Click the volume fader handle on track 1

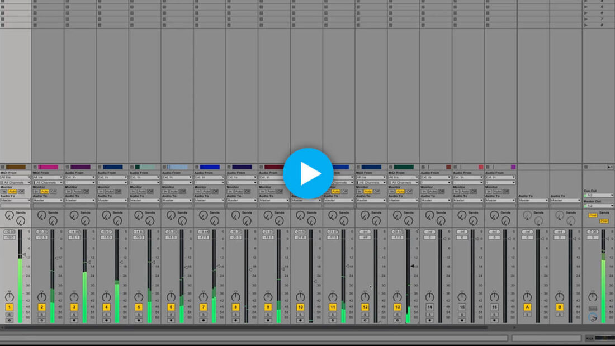tap(24, 255)
